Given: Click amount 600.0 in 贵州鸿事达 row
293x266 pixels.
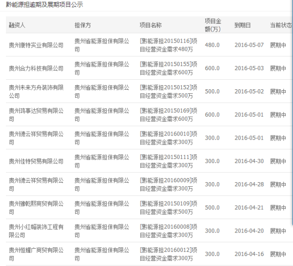Looking at the screenshot, I should (x=212, y=114).
